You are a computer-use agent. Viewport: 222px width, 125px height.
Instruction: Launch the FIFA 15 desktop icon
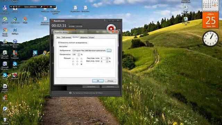click(x=45, y=54)
